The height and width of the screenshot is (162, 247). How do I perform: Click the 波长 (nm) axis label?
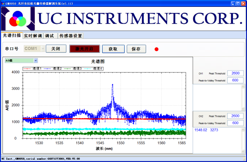pyautogui.click(x=104, y=148)
